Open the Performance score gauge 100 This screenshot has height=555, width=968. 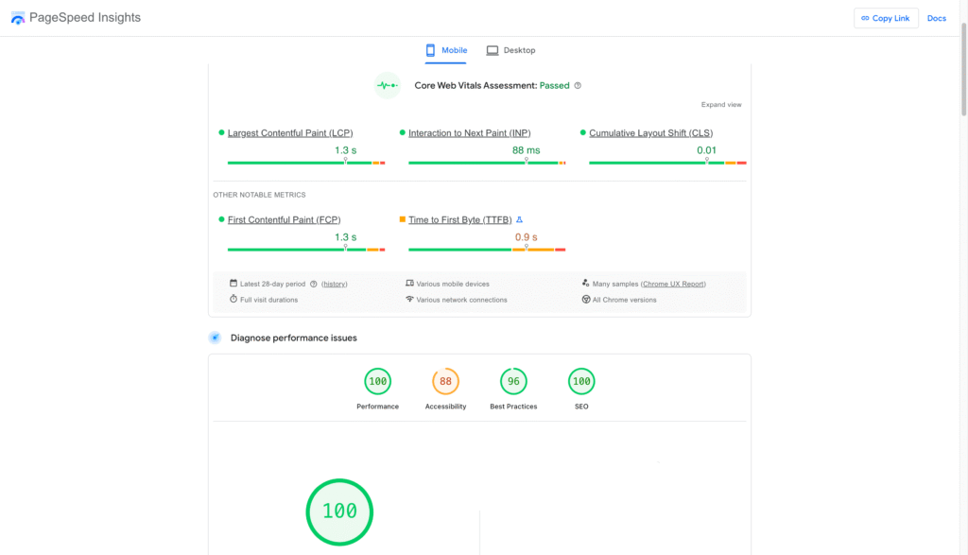pyautogui.click(x=377, y=382)
